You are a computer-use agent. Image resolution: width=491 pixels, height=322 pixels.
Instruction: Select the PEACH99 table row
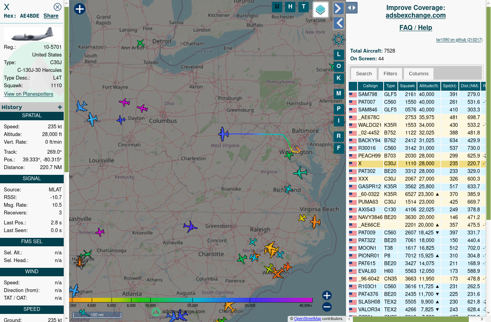pyautogui.click(x=417, y=156)
